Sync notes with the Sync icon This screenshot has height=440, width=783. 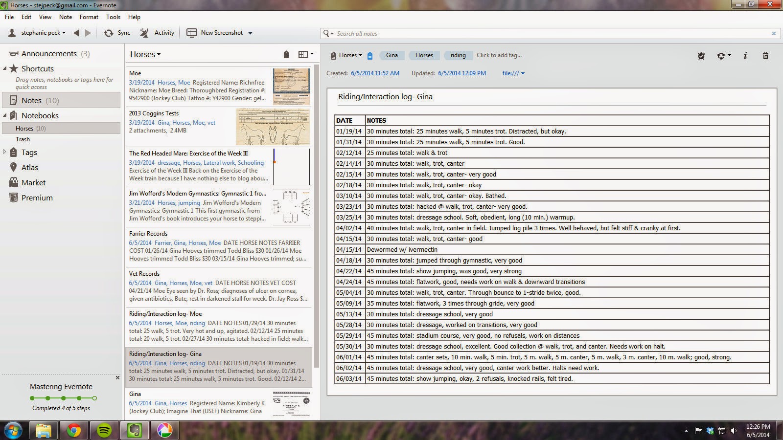coord(108,33)
